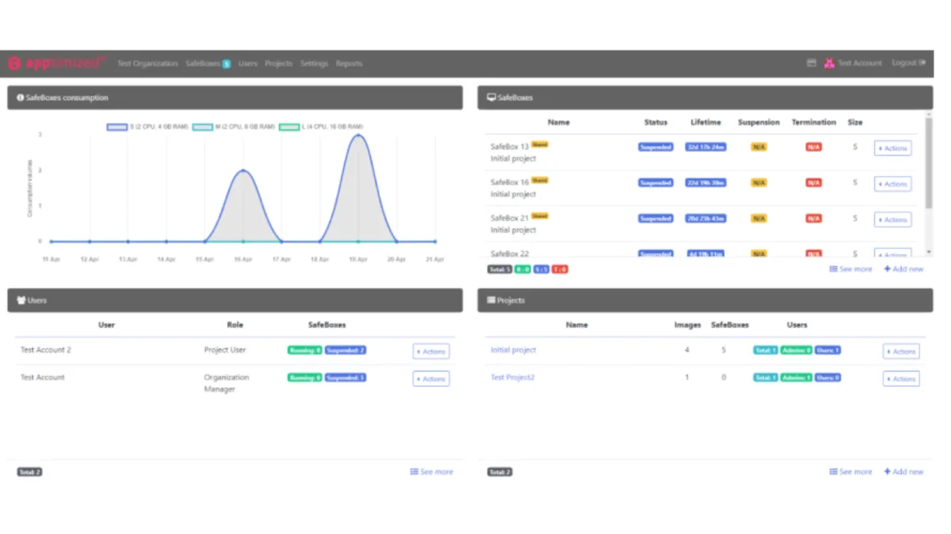Click the SafeBoxes count badge in the navbar
The height and width of the screenshot is (534, 951).
(x=227, y=64)
